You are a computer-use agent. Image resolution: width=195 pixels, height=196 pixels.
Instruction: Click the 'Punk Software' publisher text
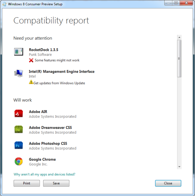point(40,54)
